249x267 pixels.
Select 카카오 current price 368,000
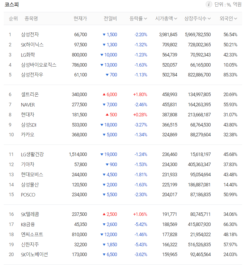79,135
